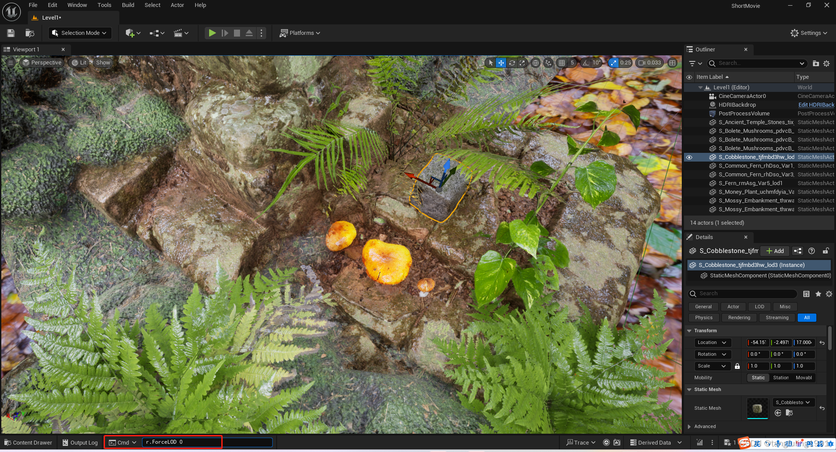Screen dimensions: 836x452
Task: Toggle visibility eye for S_Cobblestone actor
Action: click(689, 157)
